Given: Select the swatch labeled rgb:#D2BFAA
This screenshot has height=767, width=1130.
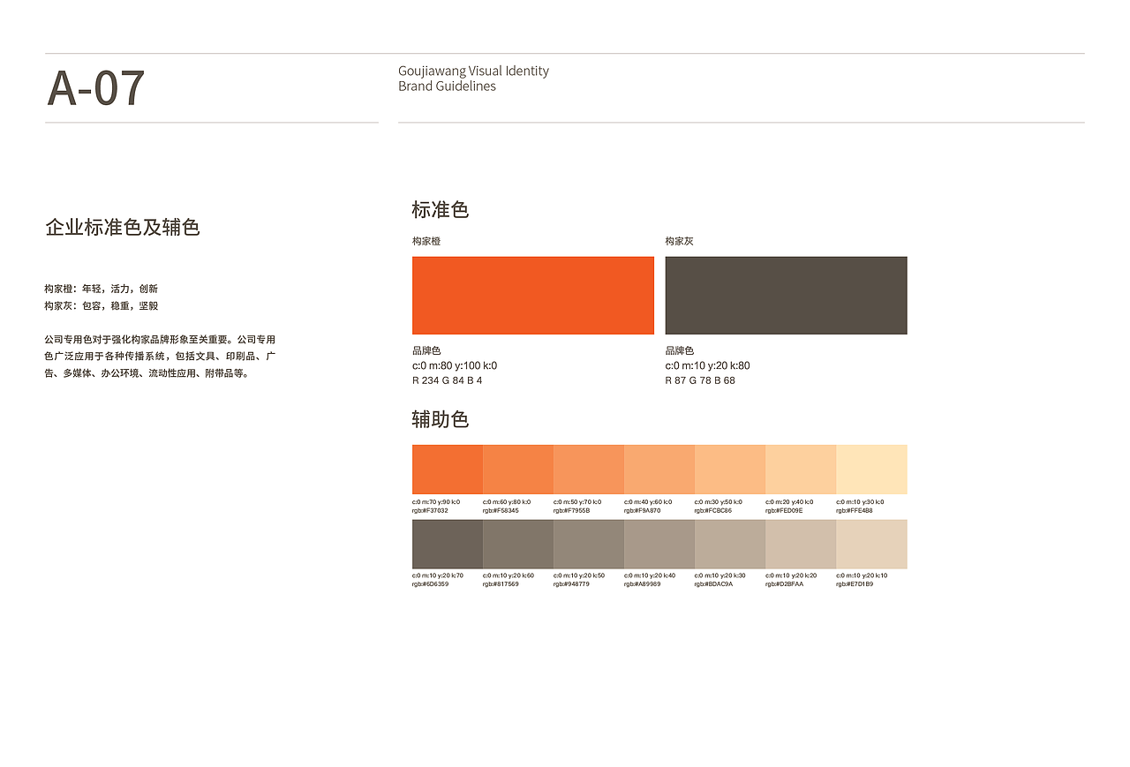Looking at the screenshot, I should click(801, 544).
